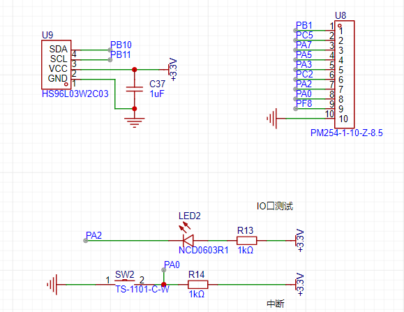Screen dimensions: 404x312
Task: Select the PA2 net label near LED2
Action: coord(93,235)
